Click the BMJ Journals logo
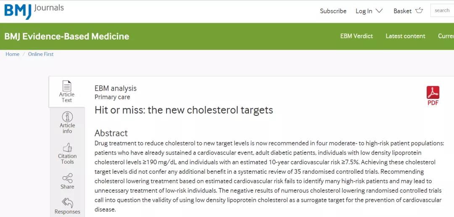Image resolution: width=454 pixels, height=217 pixels. tap(34, 10)
